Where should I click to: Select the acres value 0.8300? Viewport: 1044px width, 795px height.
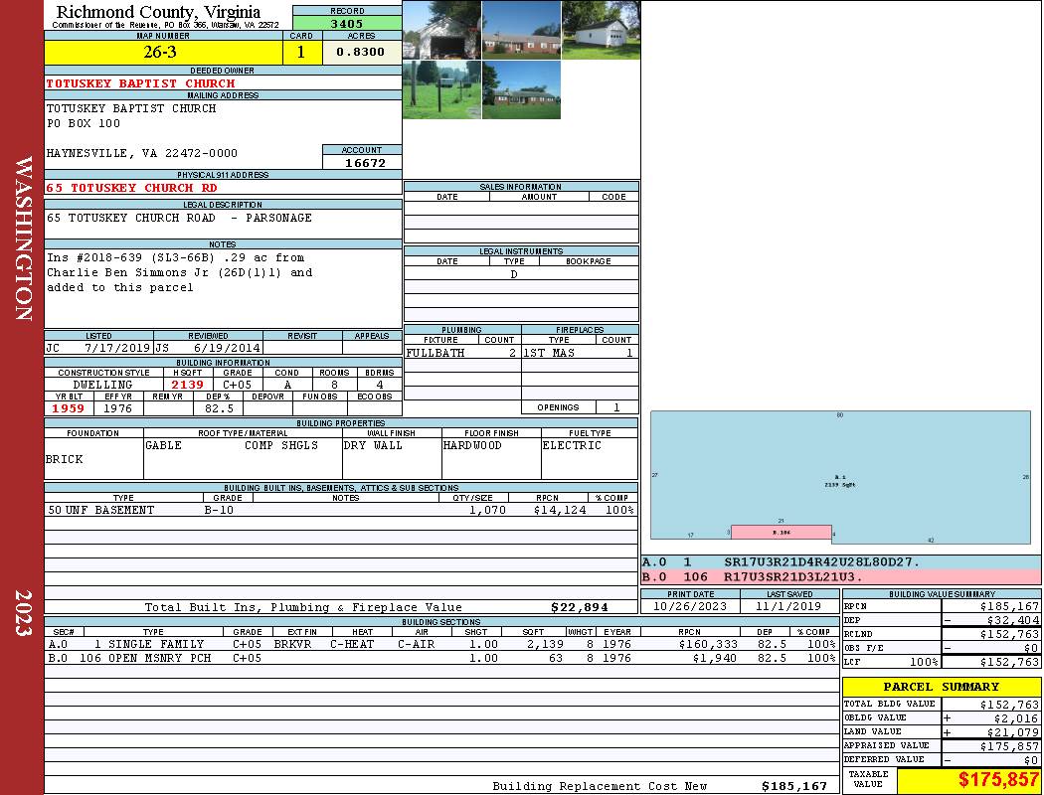pos(361,52)
